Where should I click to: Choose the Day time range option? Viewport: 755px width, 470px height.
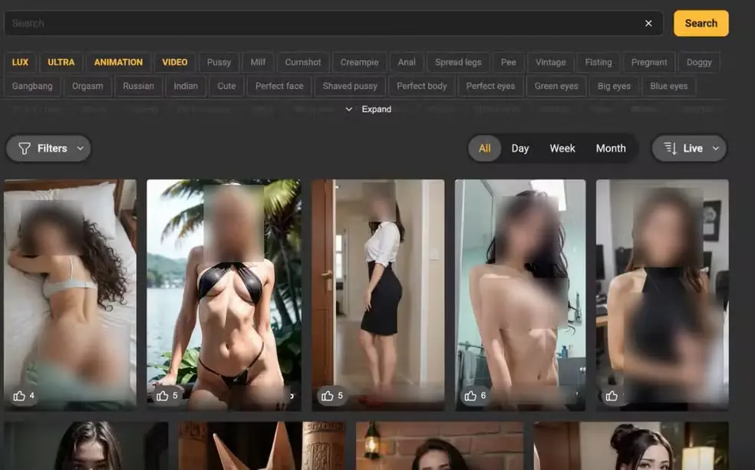pos(520,149)
